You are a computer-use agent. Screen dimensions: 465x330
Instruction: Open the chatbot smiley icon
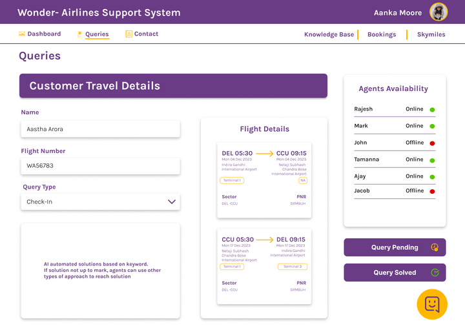tap(432, 304)
